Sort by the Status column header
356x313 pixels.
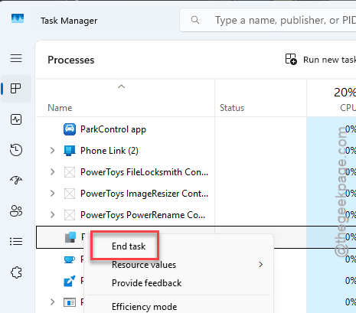point(232,108)
